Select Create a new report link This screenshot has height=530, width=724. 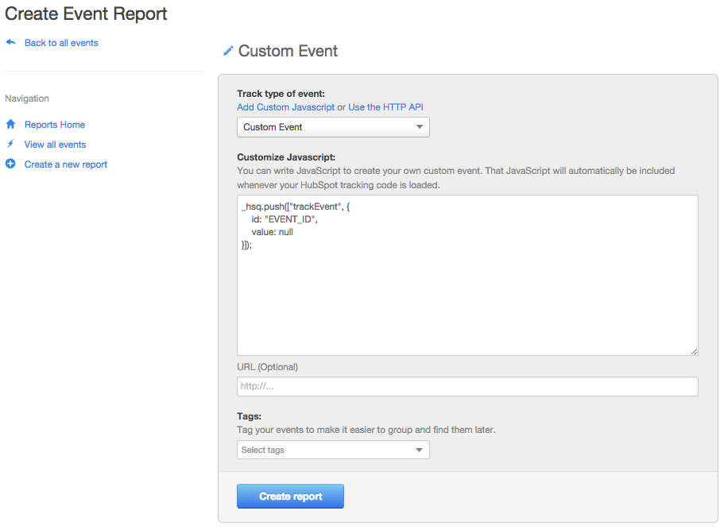point(66,164)
